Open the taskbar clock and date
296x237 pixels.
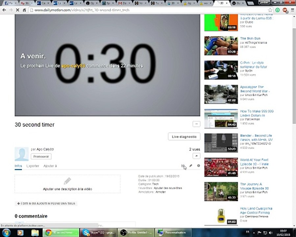(x=284, y=233)
